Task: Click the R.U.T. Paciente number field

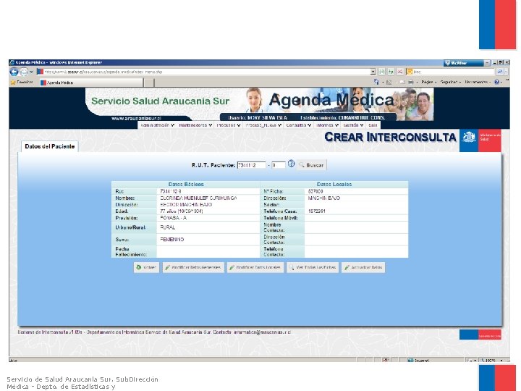Action: click(251, 165)
